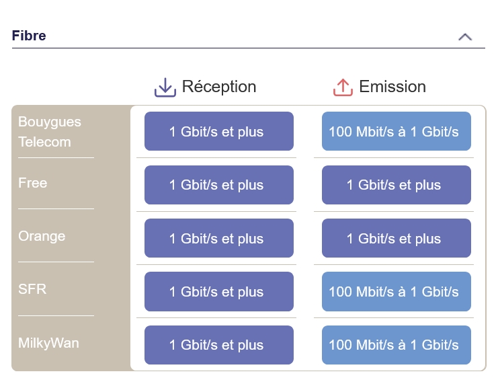
Task: Click the Emission upload icon
Action: click(343, 87)
